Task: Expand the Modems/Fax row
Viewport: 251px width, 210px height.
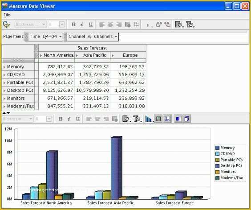Action: [x=4, y=107]
